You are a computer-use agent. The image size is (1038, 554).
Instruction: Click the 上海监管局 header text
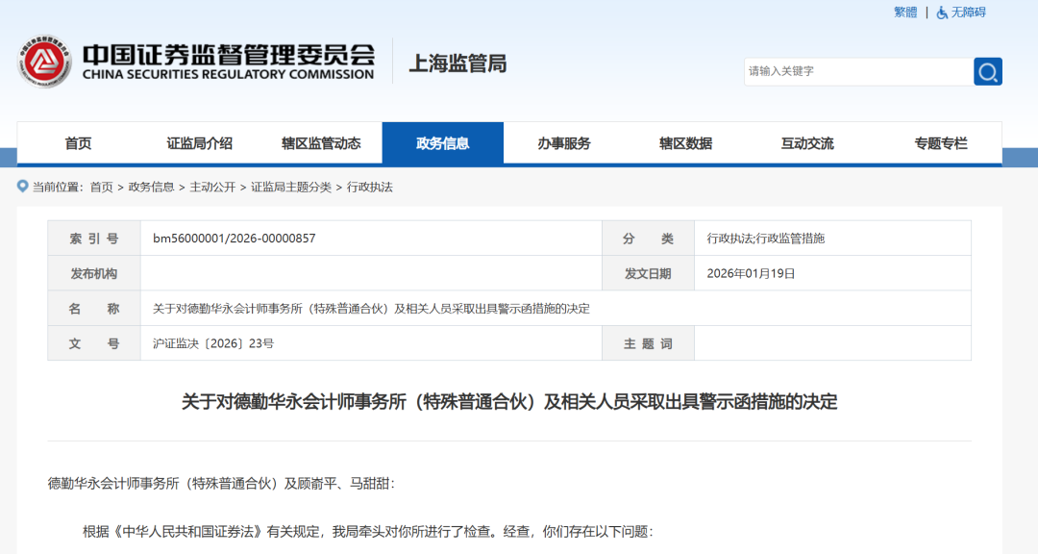[x=458, y=63]
